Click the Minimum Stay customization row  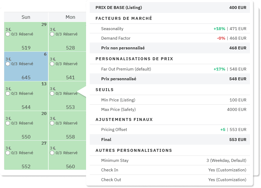(170, 160)
